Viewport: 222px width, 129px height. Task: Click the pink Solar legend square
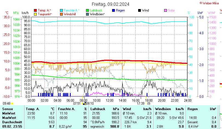pyautogui.click(x=166, y=10)
